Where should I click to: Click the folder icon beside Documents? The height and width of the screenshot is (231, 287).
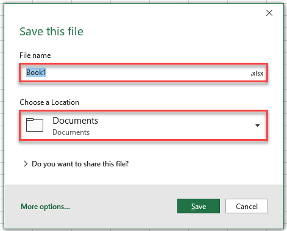[x=35, y=125]
